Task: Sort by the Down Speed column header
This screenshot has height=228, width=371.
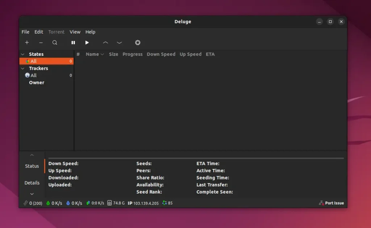Action: (161, 54)
